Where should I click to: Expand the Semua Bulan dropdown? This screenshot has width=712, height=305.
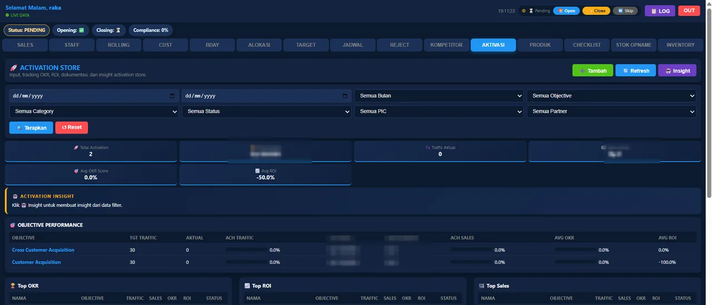click(x=439, y=96)
